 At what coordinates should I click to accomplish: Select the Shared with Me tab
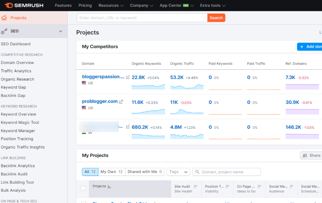tap(145, 172)
